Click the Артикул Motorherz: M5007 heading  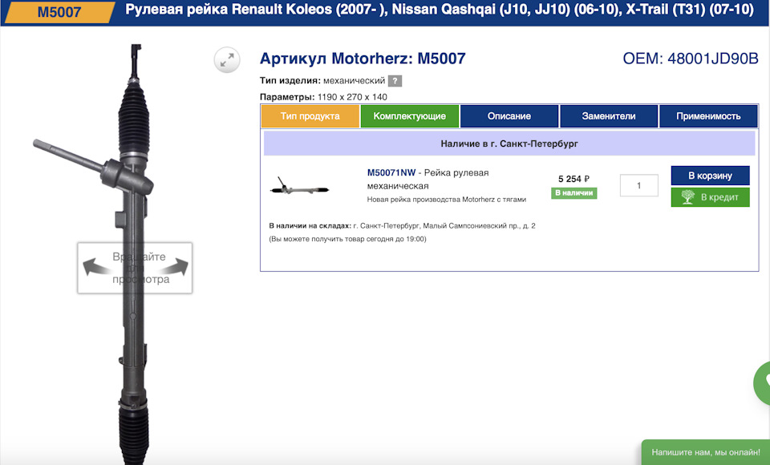[363, 59]
